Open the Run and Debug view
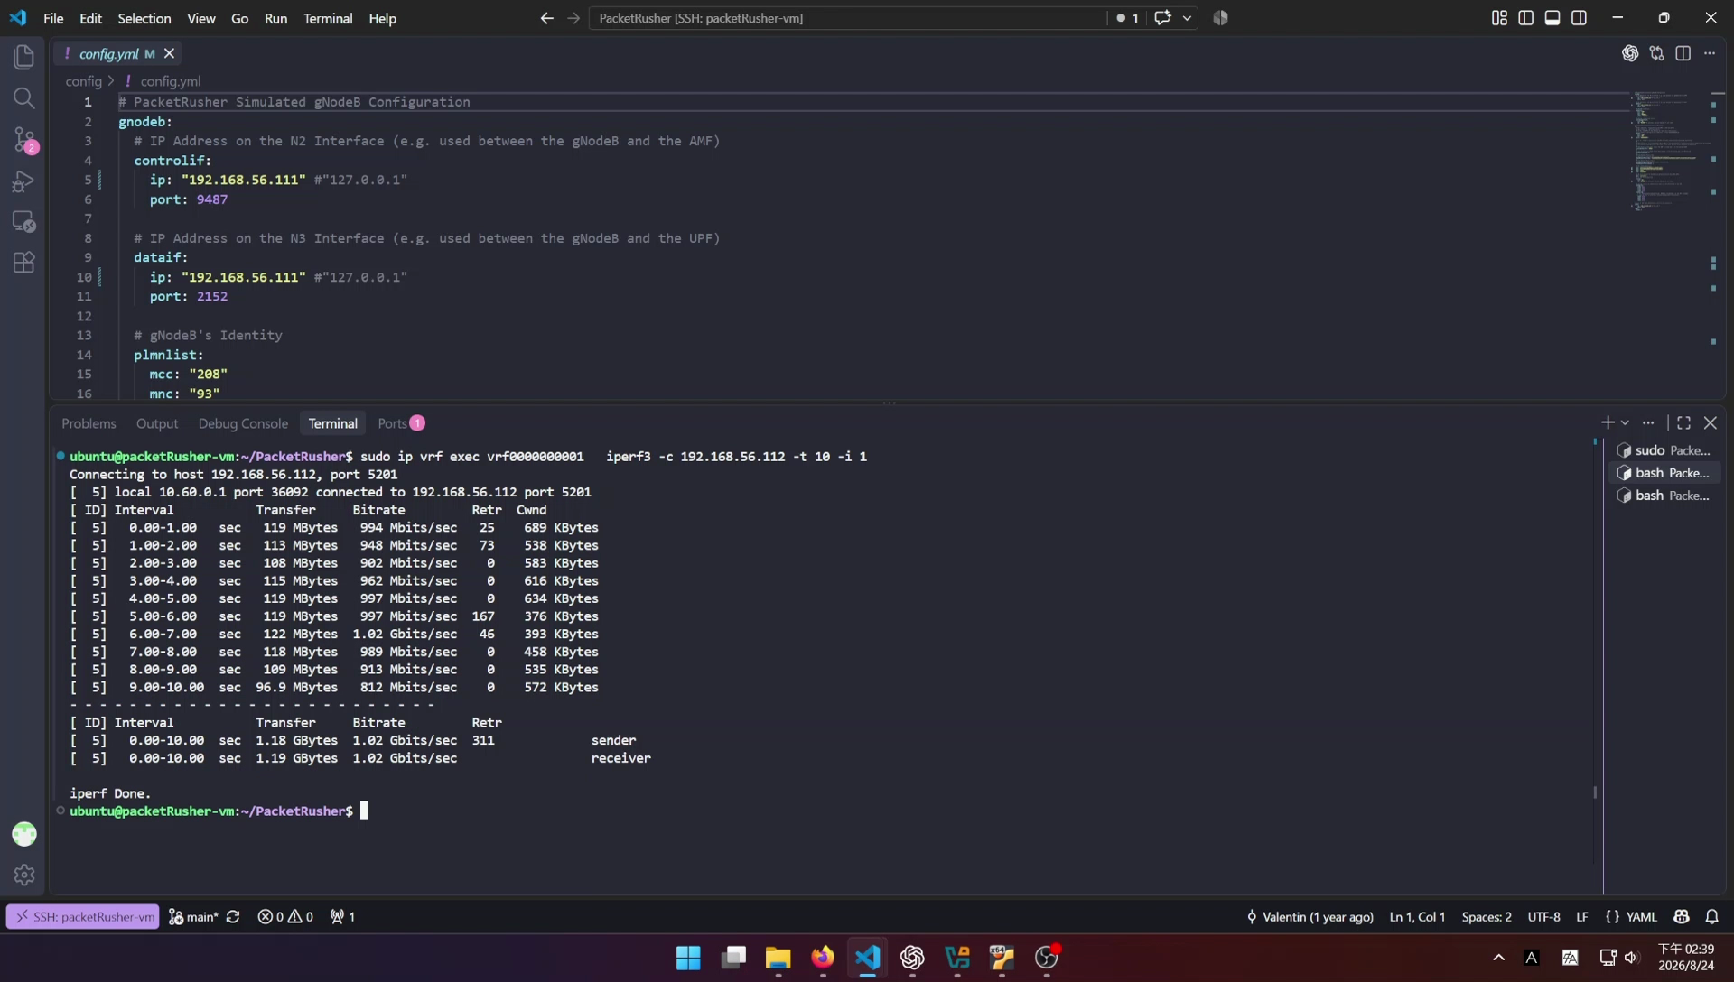 [24, 181]
